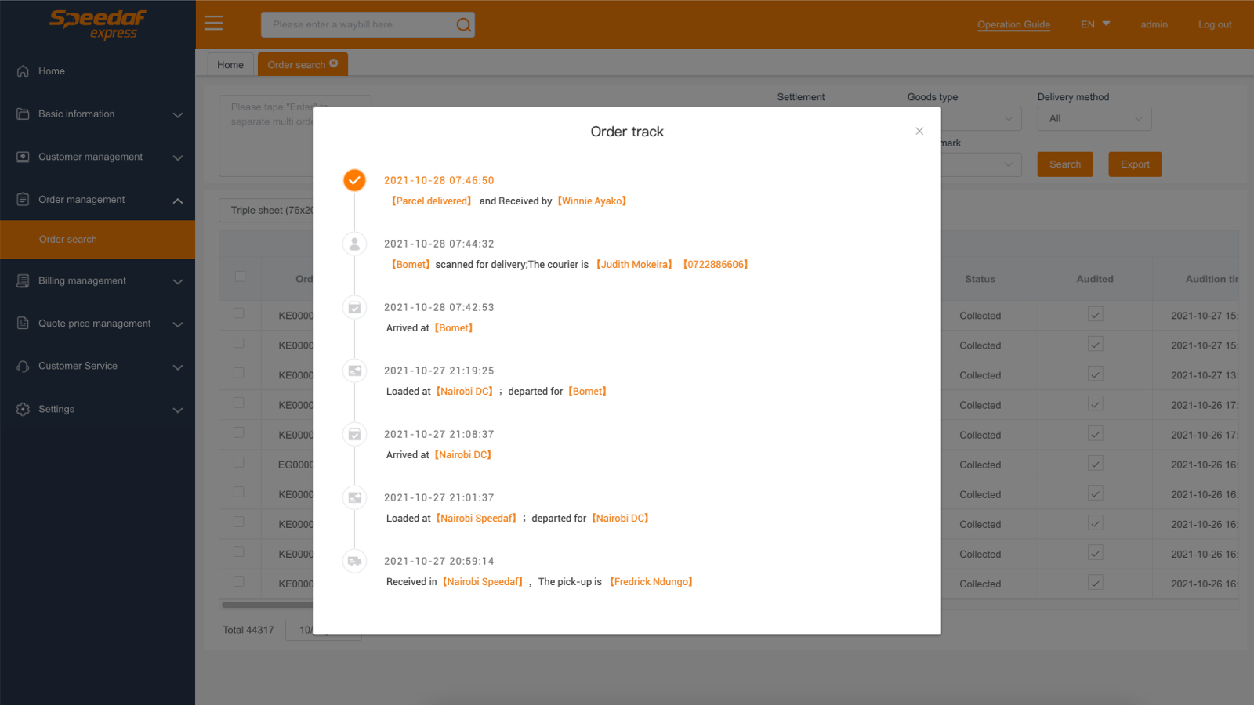
Task: Check the first order row checkbox
Action: coord(238,313)
